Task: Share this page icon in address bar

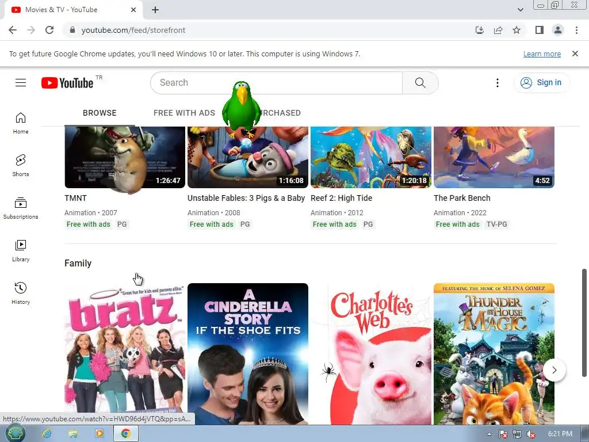Action: [x=498, y=30]
